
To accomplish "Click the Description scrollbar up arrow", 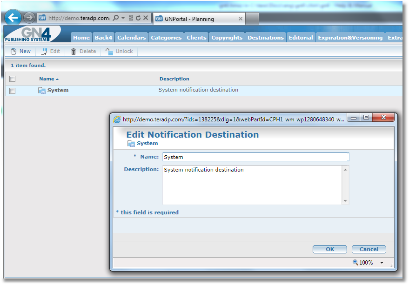I will click(x=345, y=170).
